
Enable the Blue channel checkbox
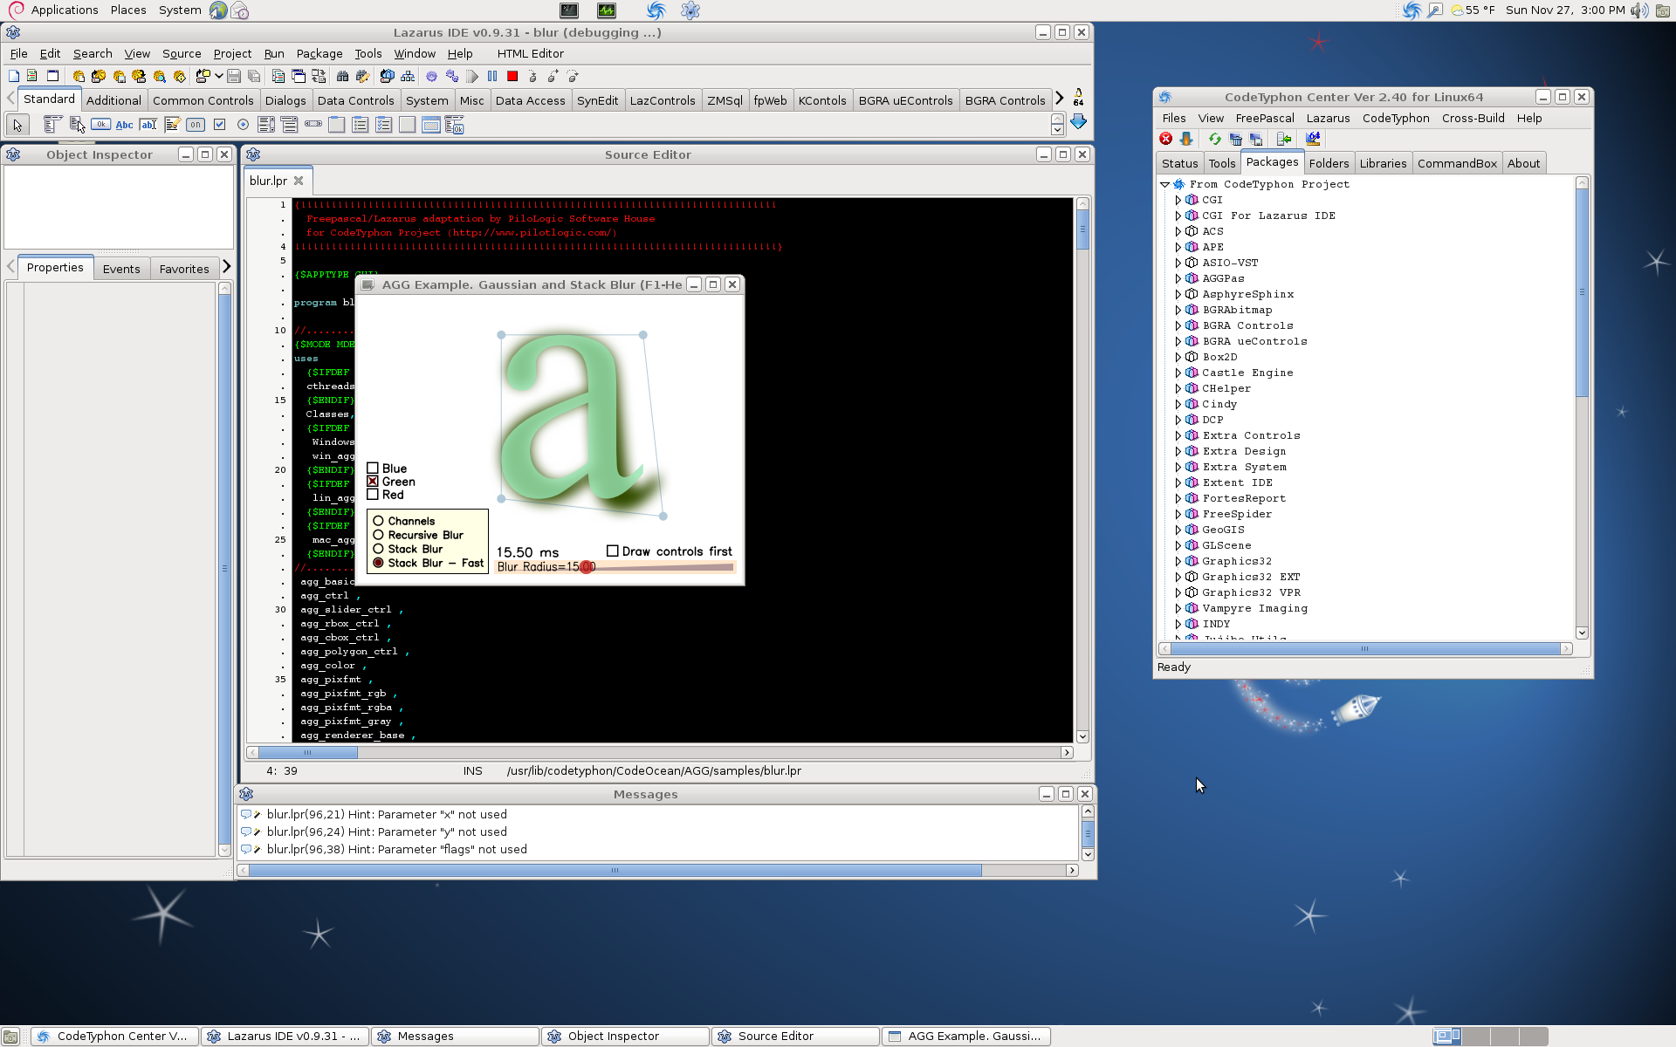coord(373,469)
